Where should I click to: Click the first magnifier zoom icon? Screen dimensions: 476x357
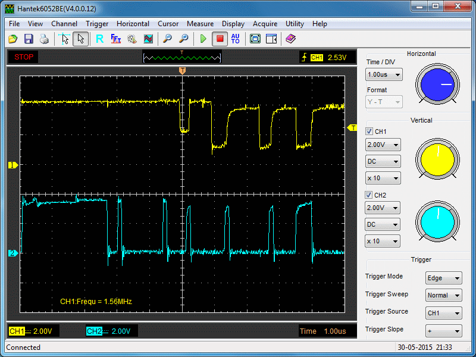[x=168, y=39]
